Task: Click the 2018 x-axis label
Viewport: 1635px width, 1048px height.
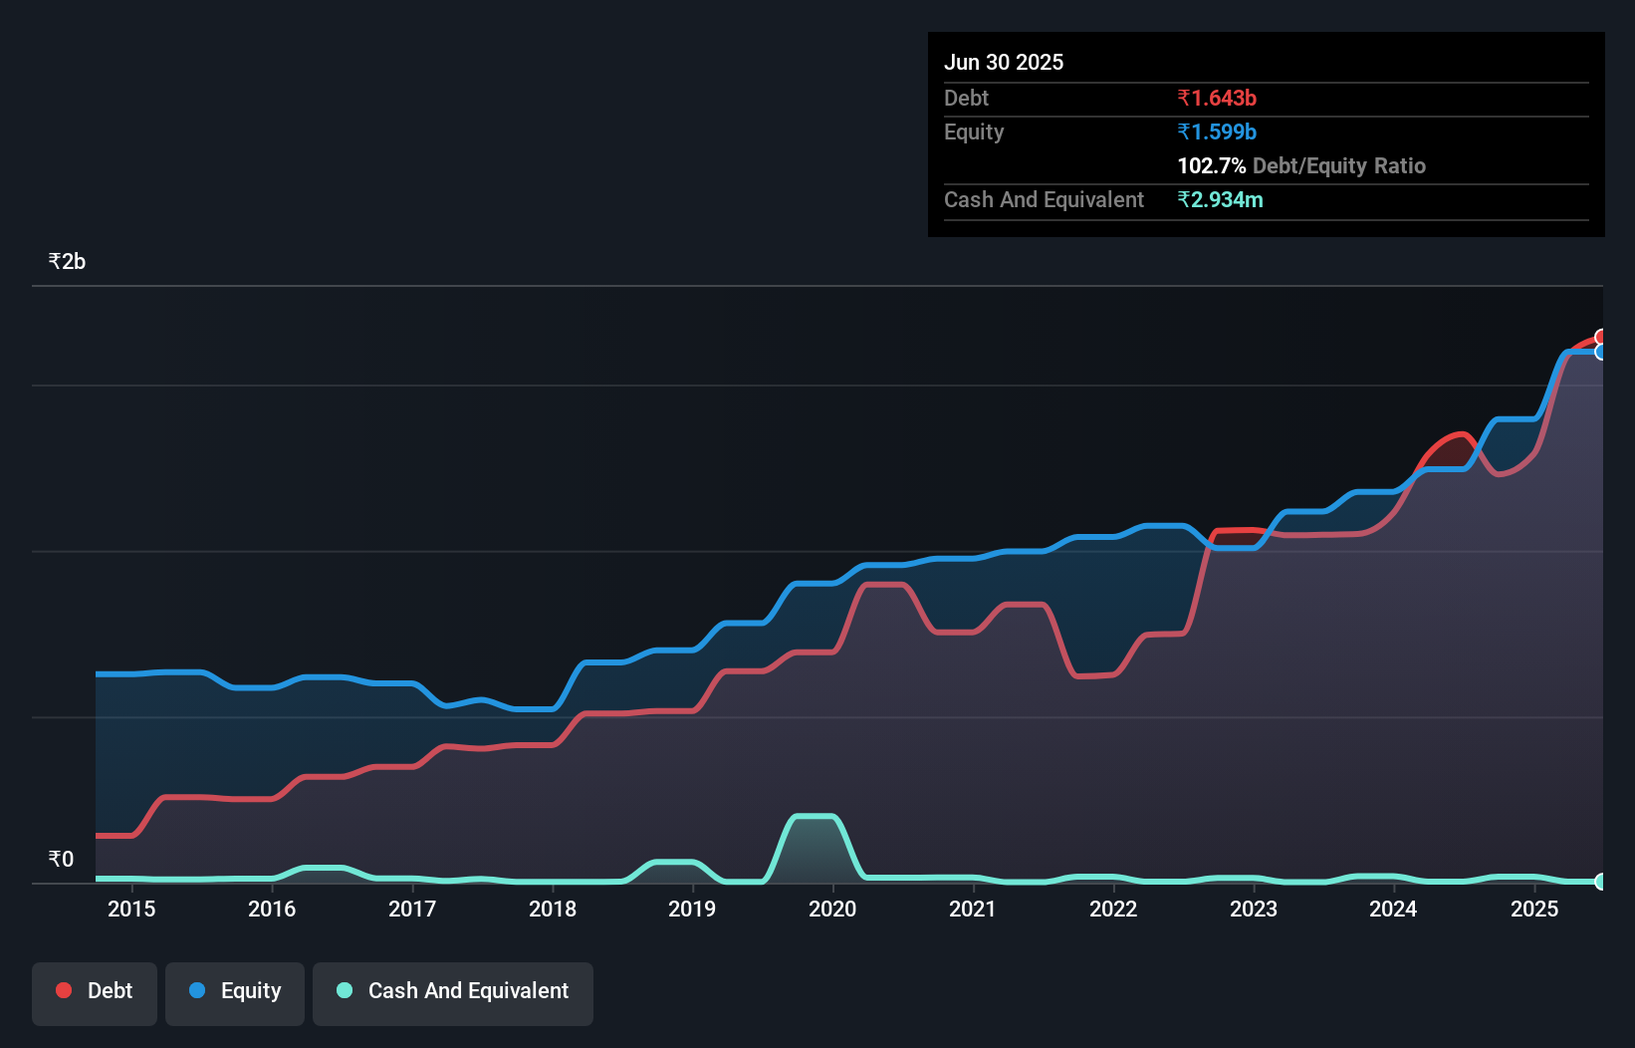Action: [x=553, y=909]
